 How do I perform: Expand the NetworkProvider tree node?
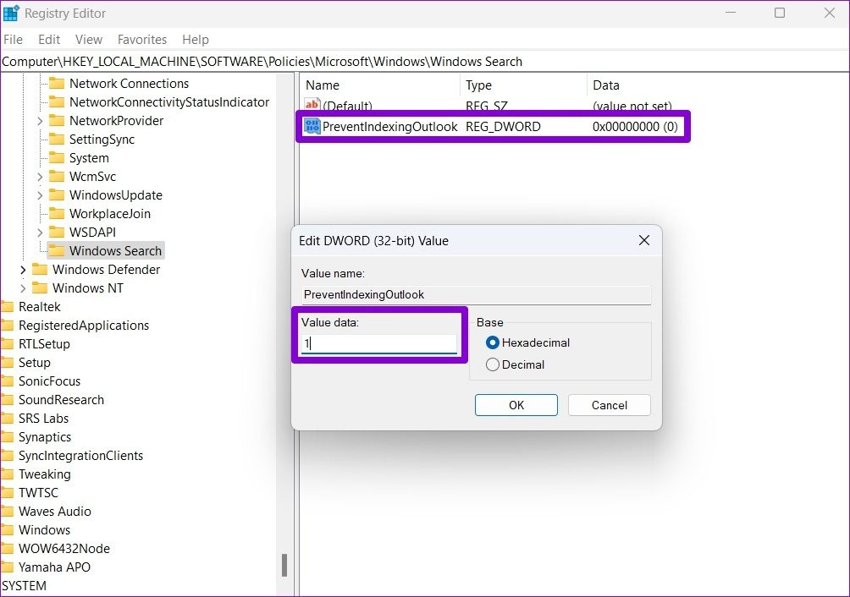pos(39,120)
